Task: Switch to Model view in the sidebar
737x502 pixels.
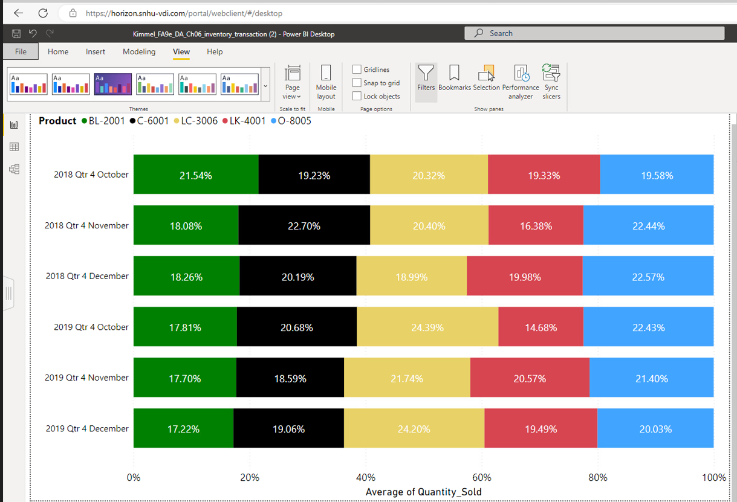Action: point(14,169)
